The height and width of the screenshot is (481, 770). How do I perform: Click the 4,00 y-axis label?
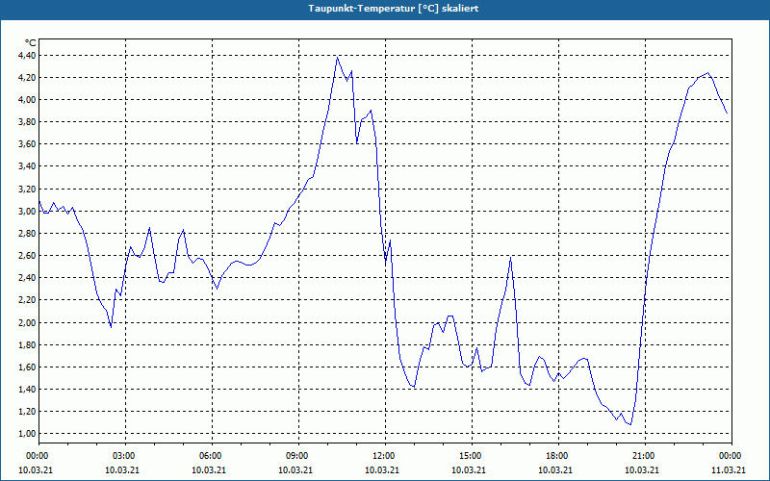pyautogui.click(x=27, y=100)
